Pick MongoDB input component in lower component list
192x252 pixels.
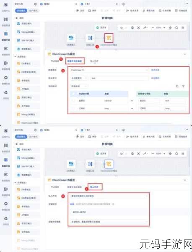(28, 158)
